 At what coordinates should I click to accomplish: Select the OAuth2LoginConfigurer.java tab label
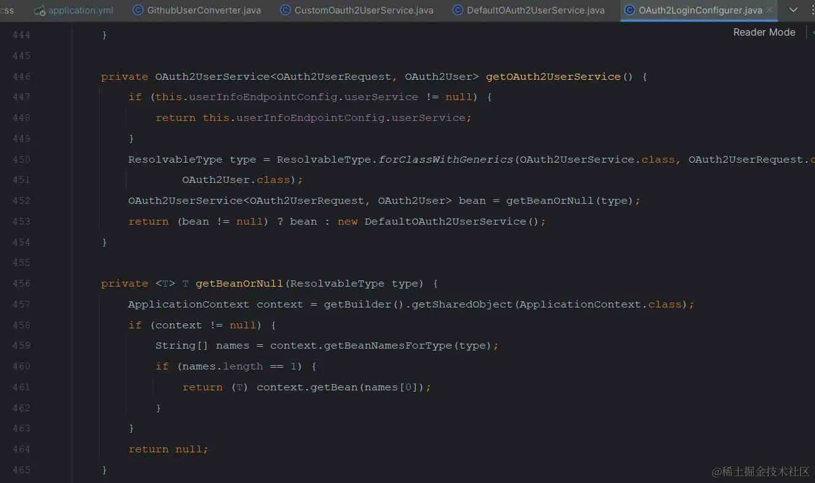pyautogui.click(x=700, y=10)
